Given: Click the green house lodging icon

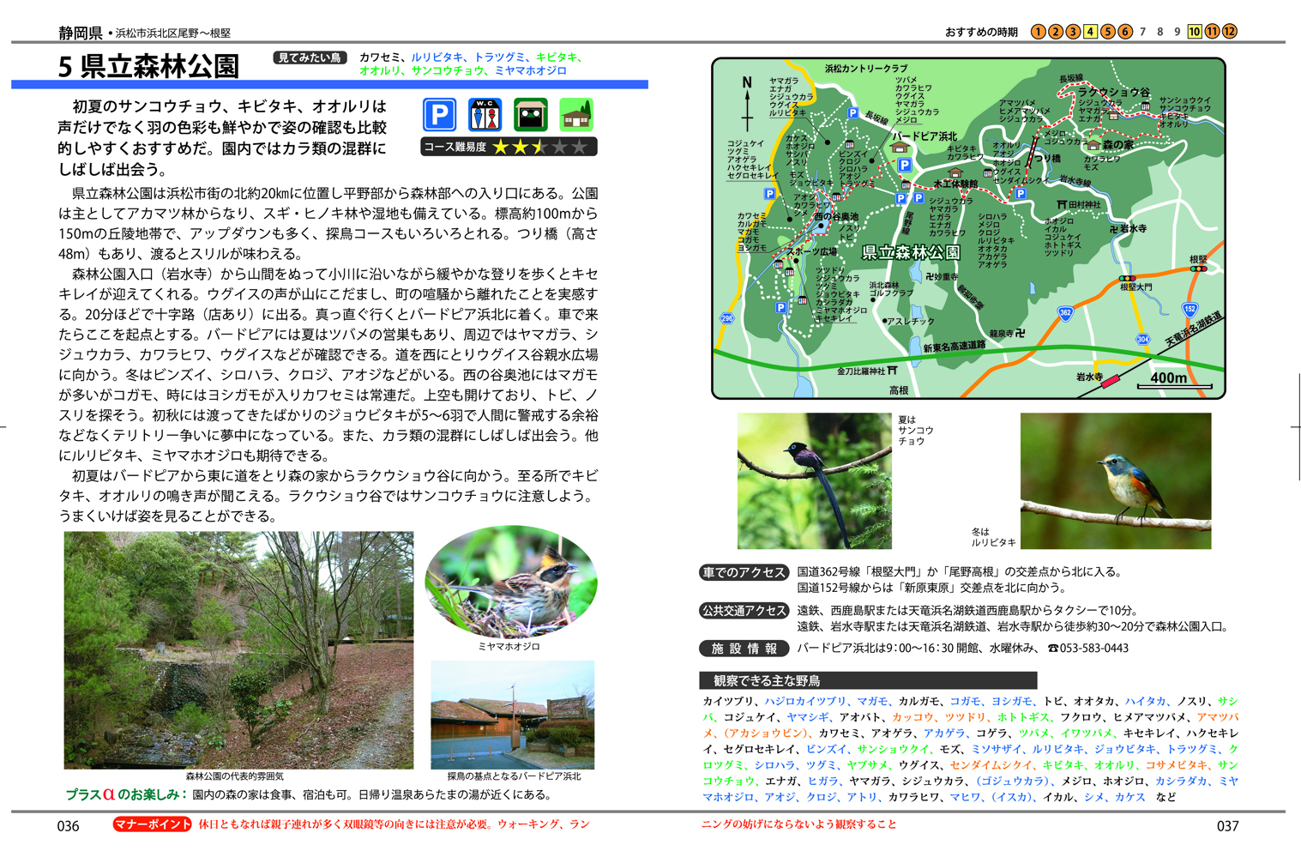Looking at the screenshot, I should coord(576,115).
